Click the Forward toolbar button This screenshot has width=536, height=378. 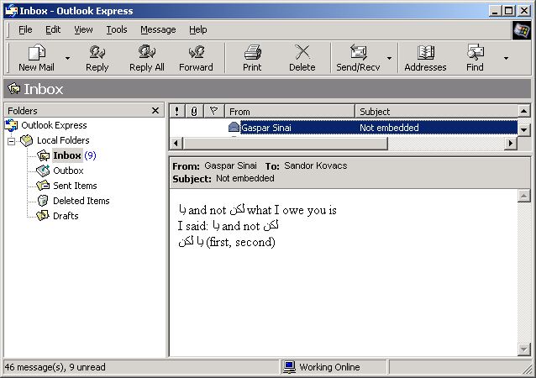click(196, 58)
